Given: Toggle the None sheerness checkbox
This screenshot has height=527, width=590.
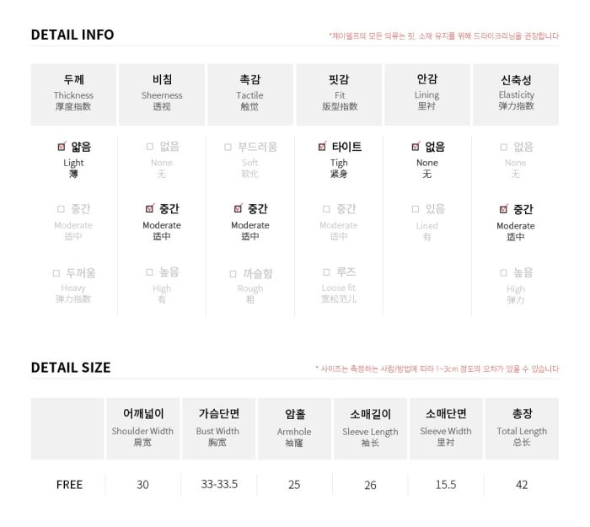Looking at the screenshot, I should pos(150,147).
